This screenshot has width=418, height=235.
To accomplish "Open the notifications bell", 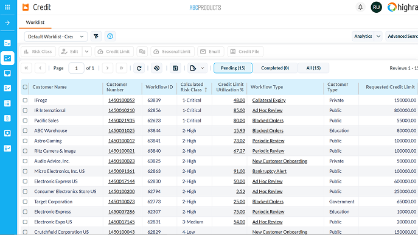I will [x=360, y=7].
